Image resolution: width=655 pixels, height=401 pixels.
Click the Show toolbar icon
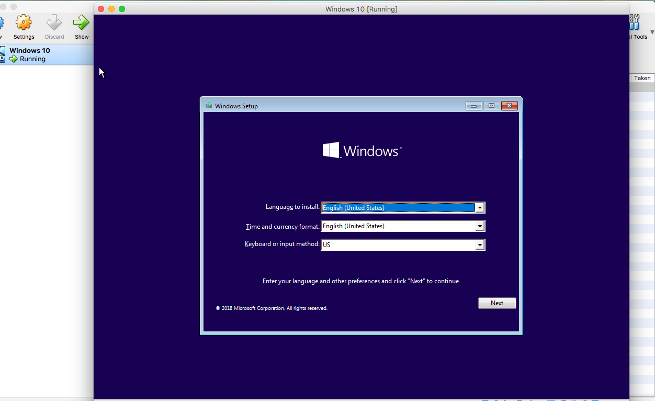pyautogui.click(x=81, y=23)
